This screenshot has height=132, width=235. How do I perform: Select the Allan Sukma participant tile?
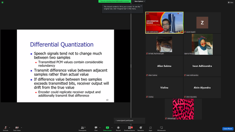tap(164, 66)
